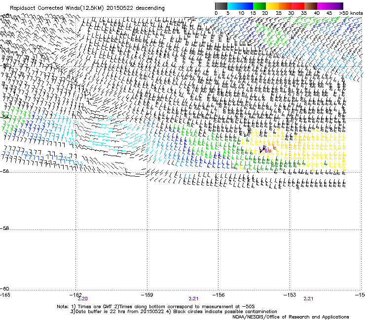Click the gray 0-5 knots color swatch
The image size is (365, 320).
(x=221, y=6)
